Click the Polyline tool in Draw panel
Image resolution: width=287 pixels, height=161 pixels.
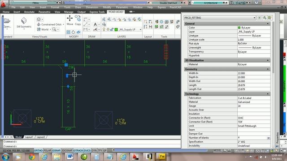tap(85, 19)
